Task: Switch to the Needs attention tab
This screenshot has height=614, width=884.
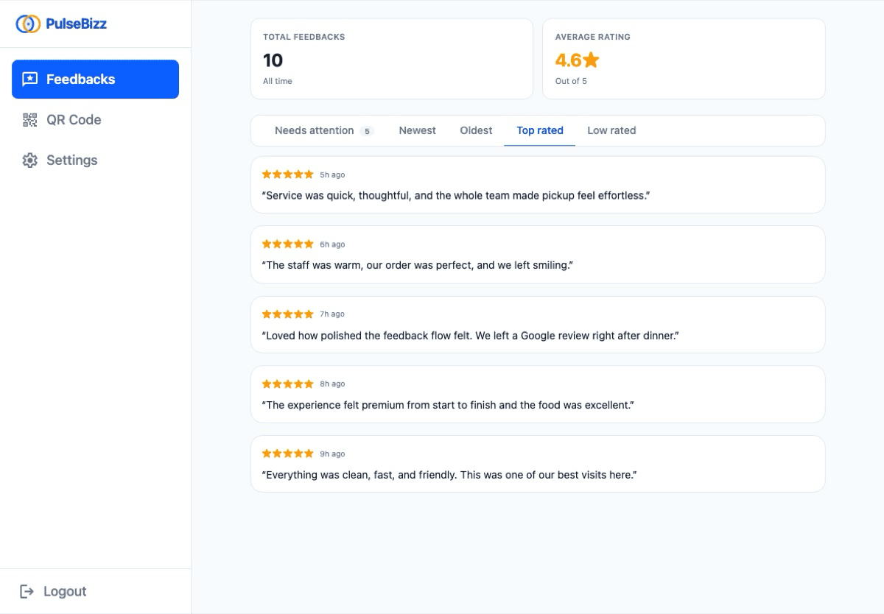Action: [324, 130]
